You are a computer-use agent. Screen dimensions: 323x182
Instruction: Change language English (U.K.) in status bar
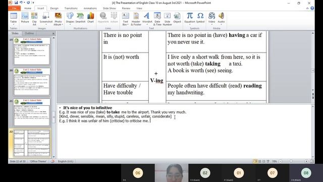pos(66,161)
